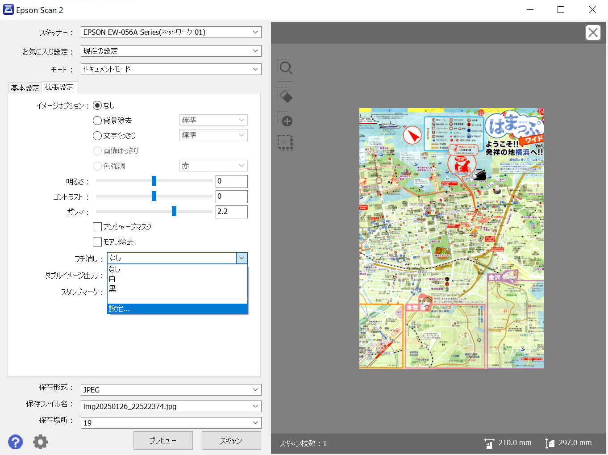The image size is (608, 455).
Task: Click the dotted-frame marquee icon below add marquee
Action: pos(285,142)
